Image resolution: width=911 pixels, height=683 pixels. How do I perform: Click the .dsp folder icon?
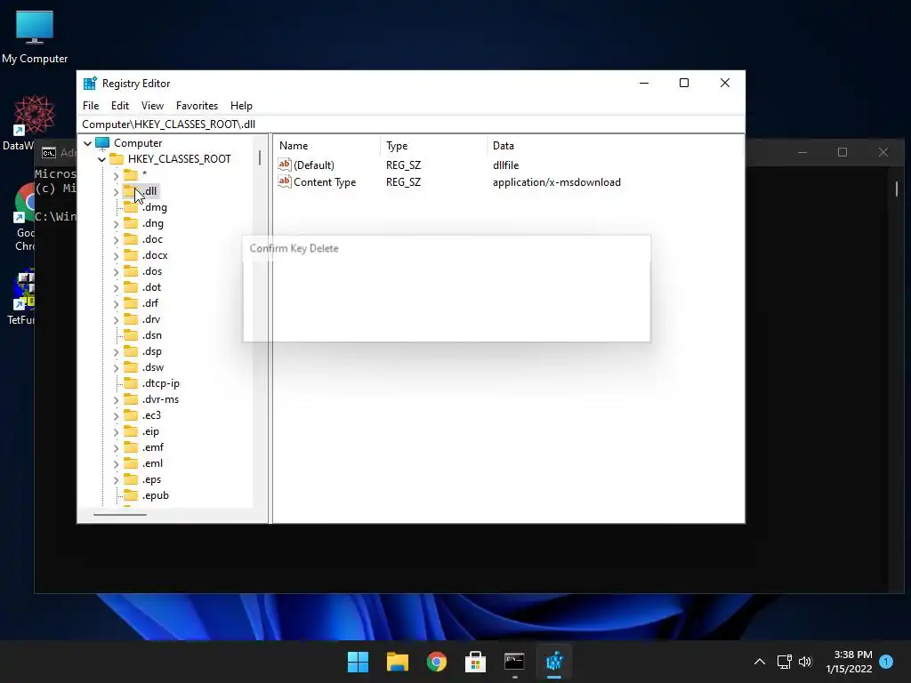131,351
